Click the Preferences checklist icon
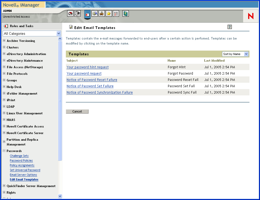 pos(116,13)
